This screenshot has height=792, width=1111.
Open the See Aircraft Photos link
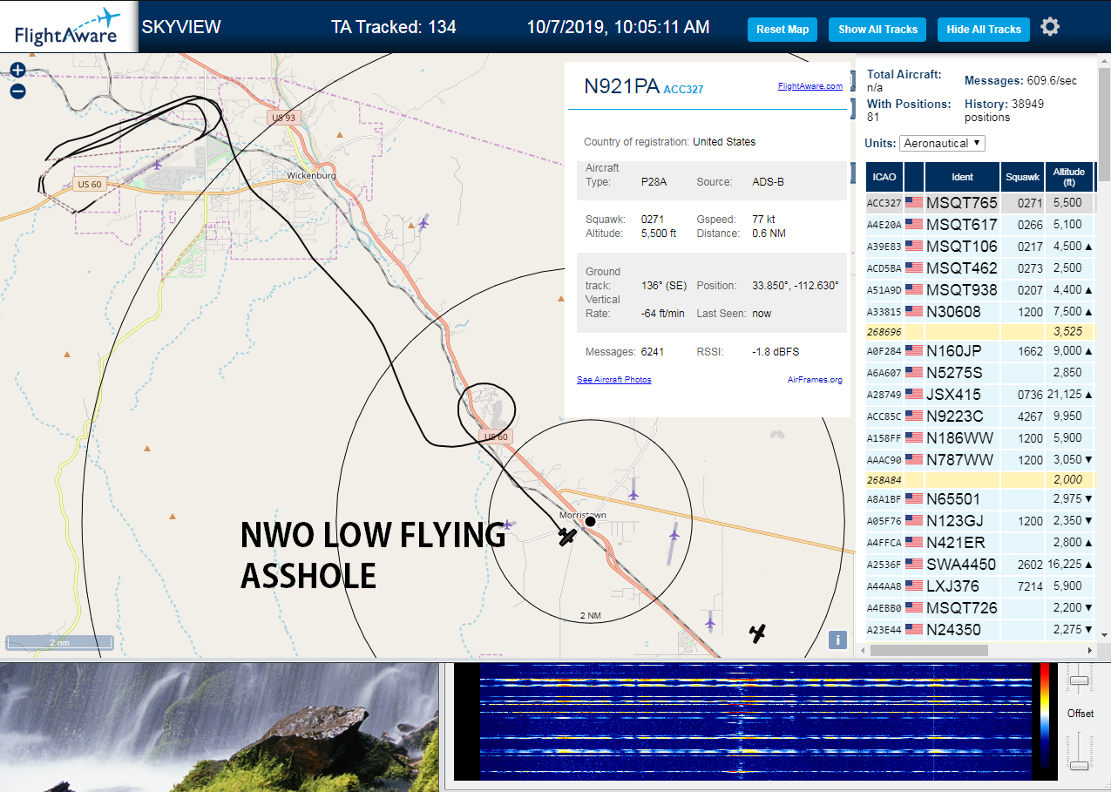613,380
